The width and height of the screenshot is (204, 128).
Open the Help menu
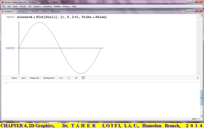coord(74,6)
